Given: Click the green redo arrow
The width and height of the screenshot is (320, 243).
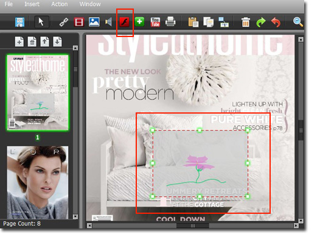Looking at the screenshot, I should coord(261,22).
